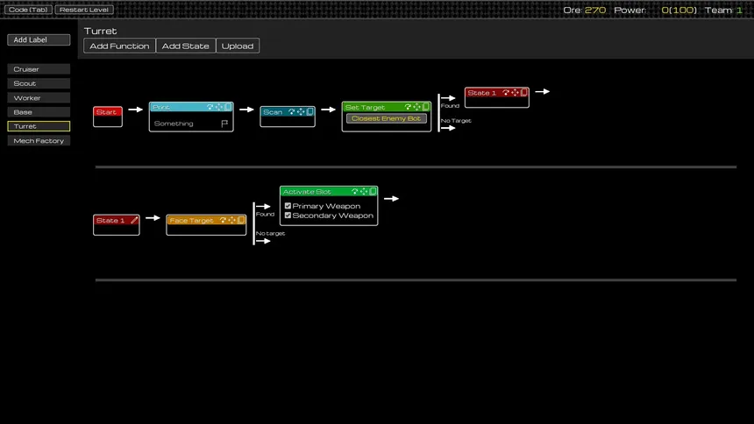Screen dimensions: 754x424
Task: Switch to the Mech Factory label
Action: pos(39,141)
